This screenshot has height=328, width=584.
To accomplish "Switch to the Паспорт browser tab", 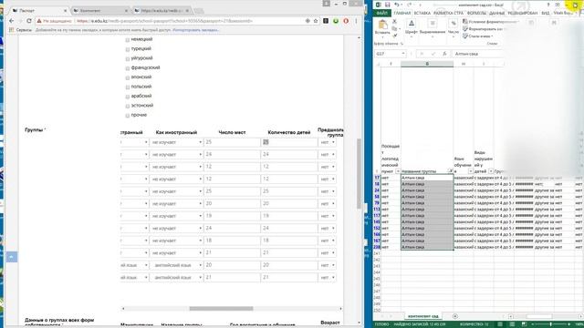I will click(x=38, y=10).
